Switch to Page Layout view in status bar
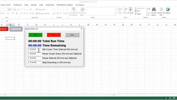Screen dimensions: 177x100 (170, 98)
